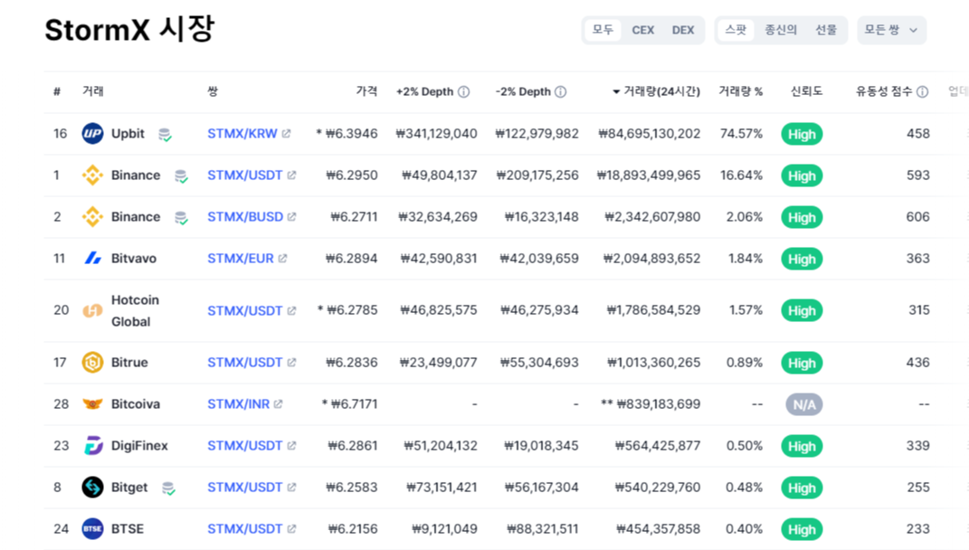The width and height of the screenshot is (969, 550).
Task: Click the DigiFinex exchange logo
Action: (x=92, y=446)
